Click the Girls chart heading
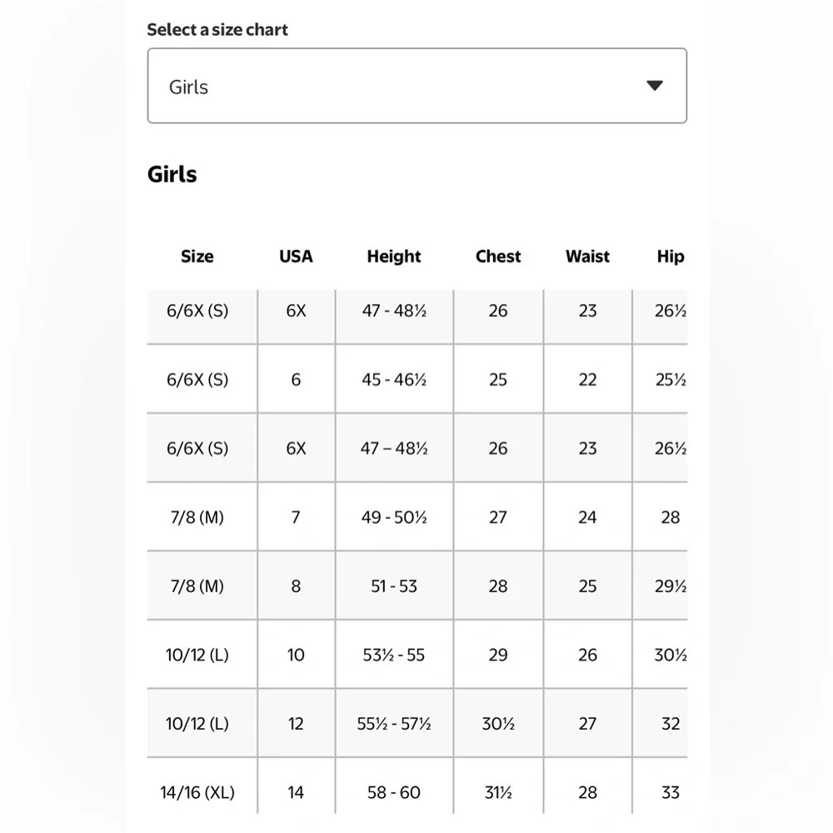The image size is (833, 833). tap(172, 174)
